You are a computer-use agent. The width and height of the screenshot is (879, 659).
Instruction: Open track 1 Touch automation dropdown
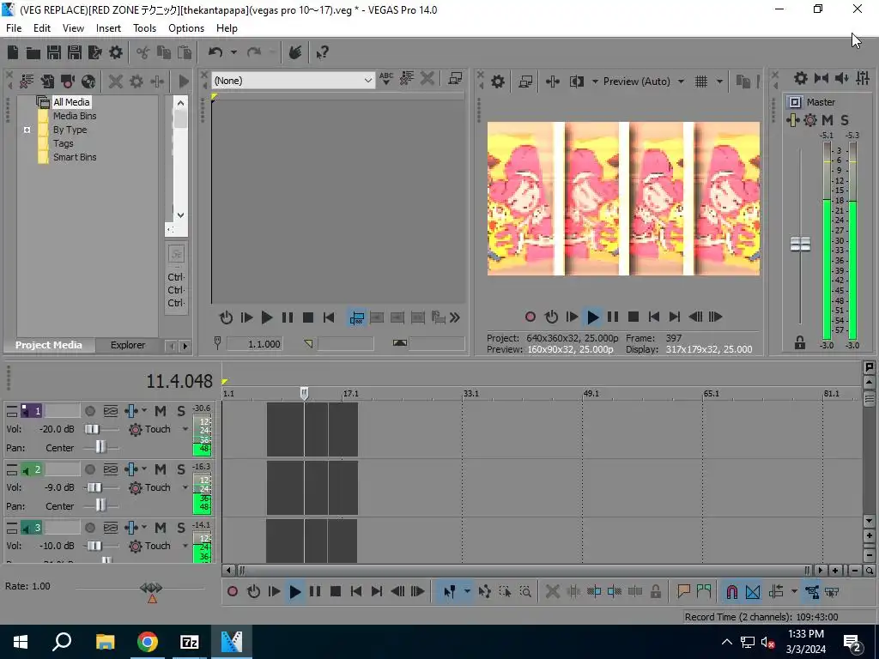click(x=185, y=429)
